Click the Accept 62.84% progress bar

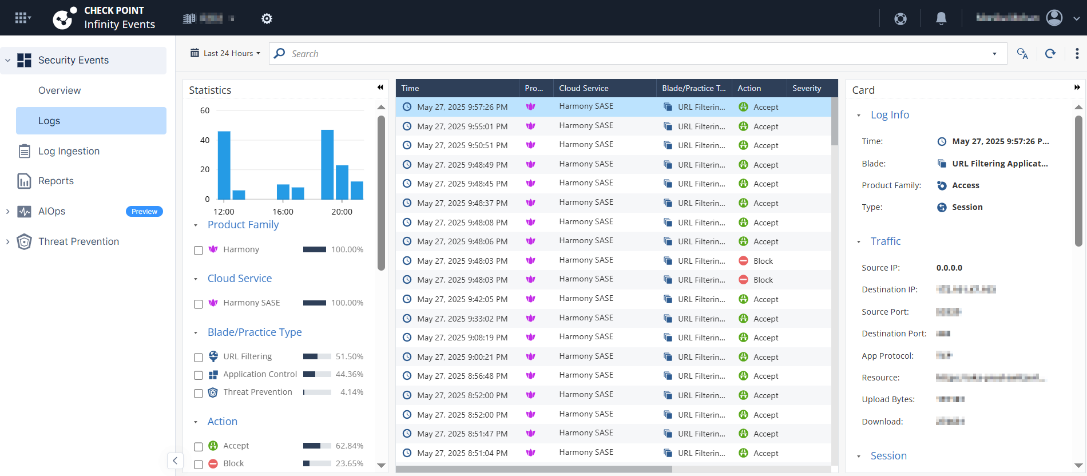pyautogui.click(x=317, y=446)
